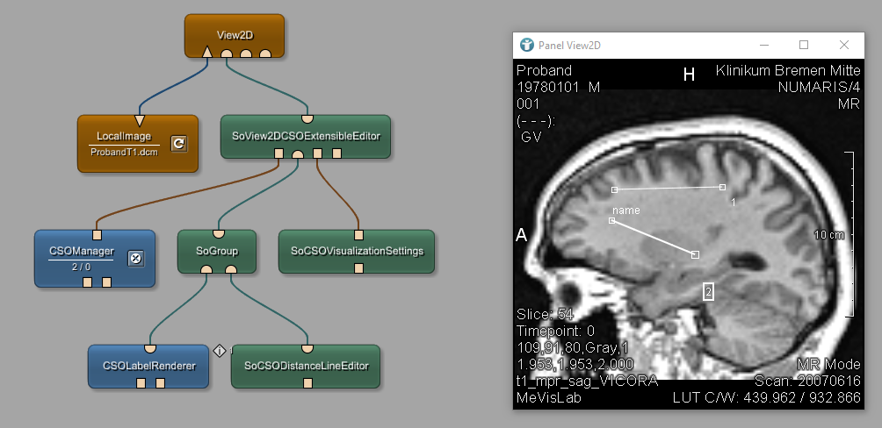The width and height of the screenshot is (882, 428).
Task: Click right endpoint handle of upper distance line
Action: (722, 187)
